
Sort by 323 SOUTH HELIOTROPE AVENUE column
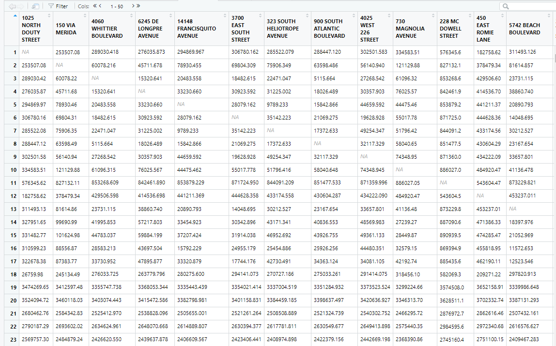[307, 16]
